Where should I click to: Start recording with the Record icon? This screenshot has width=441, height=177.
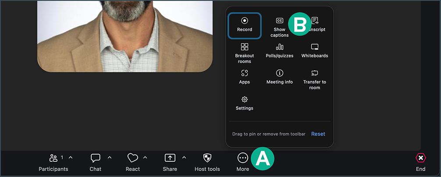(x=245, y=25)
